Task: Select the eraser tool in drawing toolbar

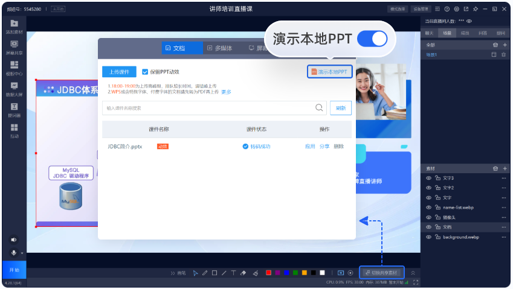Action: point(244,273)
